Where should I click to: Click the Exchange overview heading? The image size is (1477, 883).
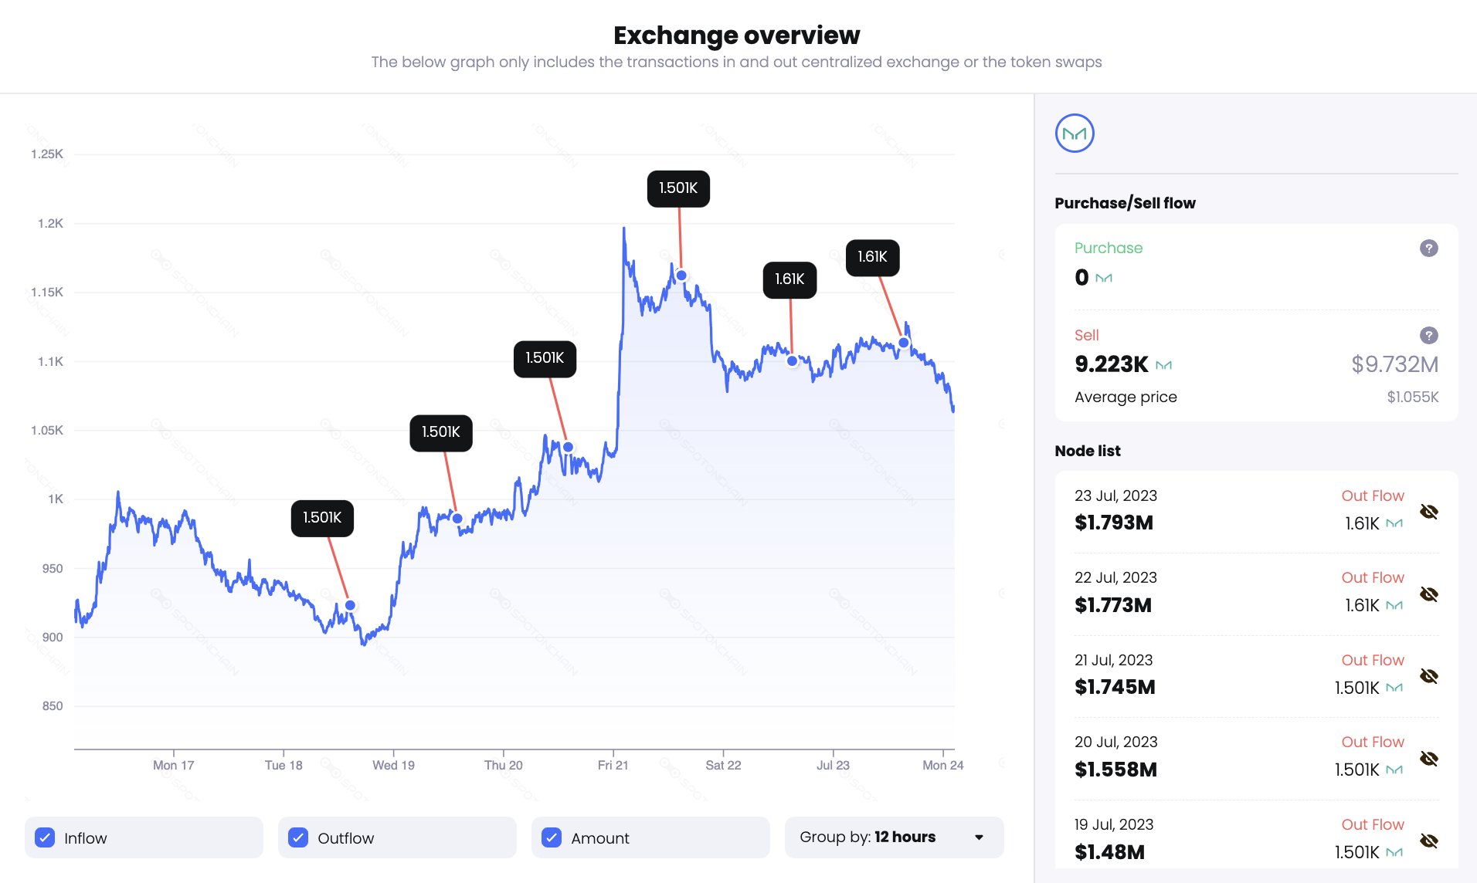pyautogui.click(x=736, y=36)
